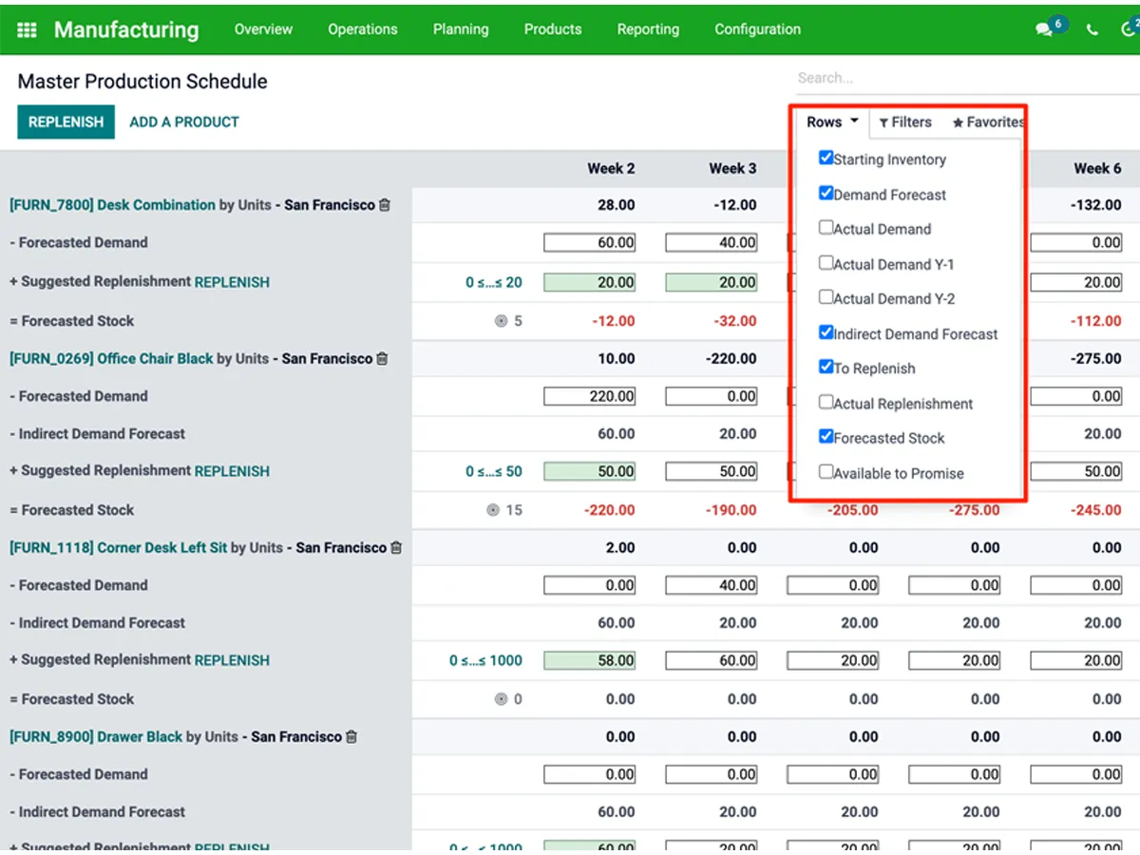
Task: Click trash icon beside Office Chair Black
Action: click(382, 358)
